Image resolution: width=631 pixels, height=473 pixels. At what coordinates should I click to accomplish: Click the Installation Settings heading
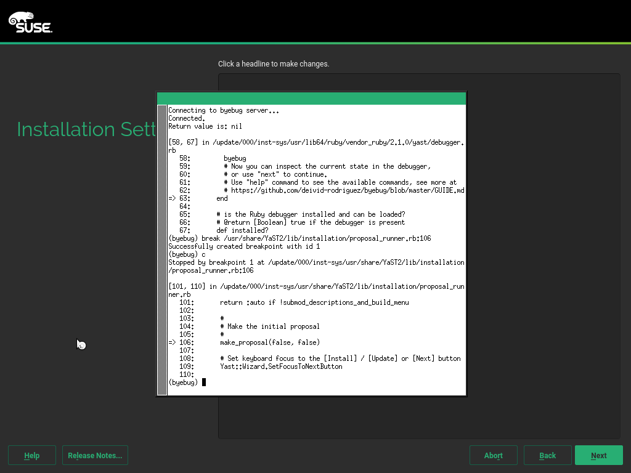(x=86, y=129)
